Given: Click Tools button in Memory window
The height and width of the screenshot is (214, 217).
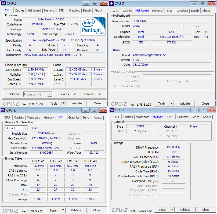Looking at the screenshot, I should pyautogui.click(x=162, y=210).
